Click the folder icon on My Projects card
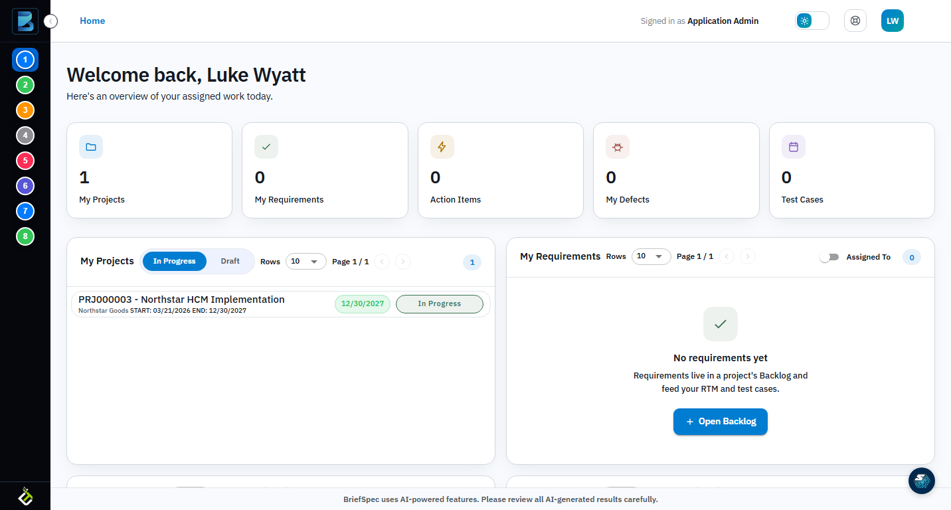 tap(91, 147)
